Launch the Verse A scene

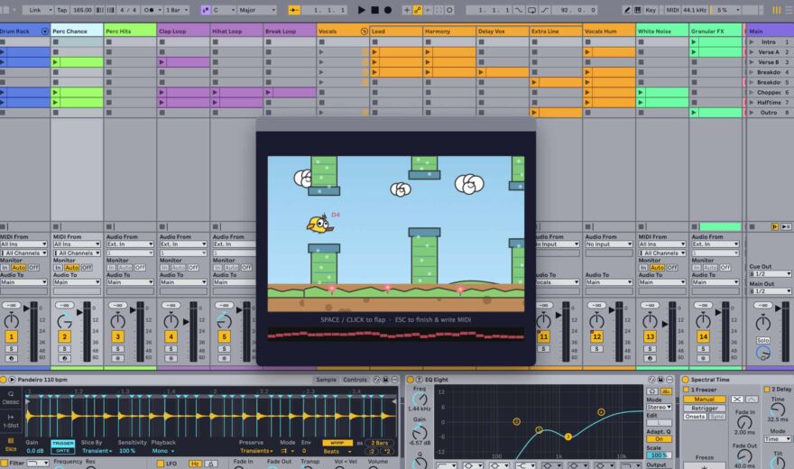click(x=752, y=52)
